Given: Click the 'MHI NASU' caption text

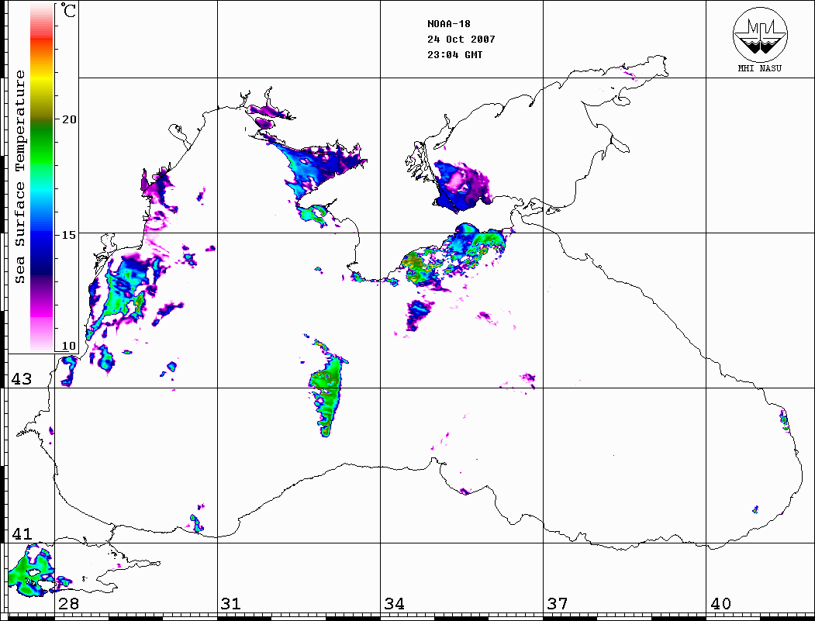Looking at the screenshot, I should coord(760,68).
